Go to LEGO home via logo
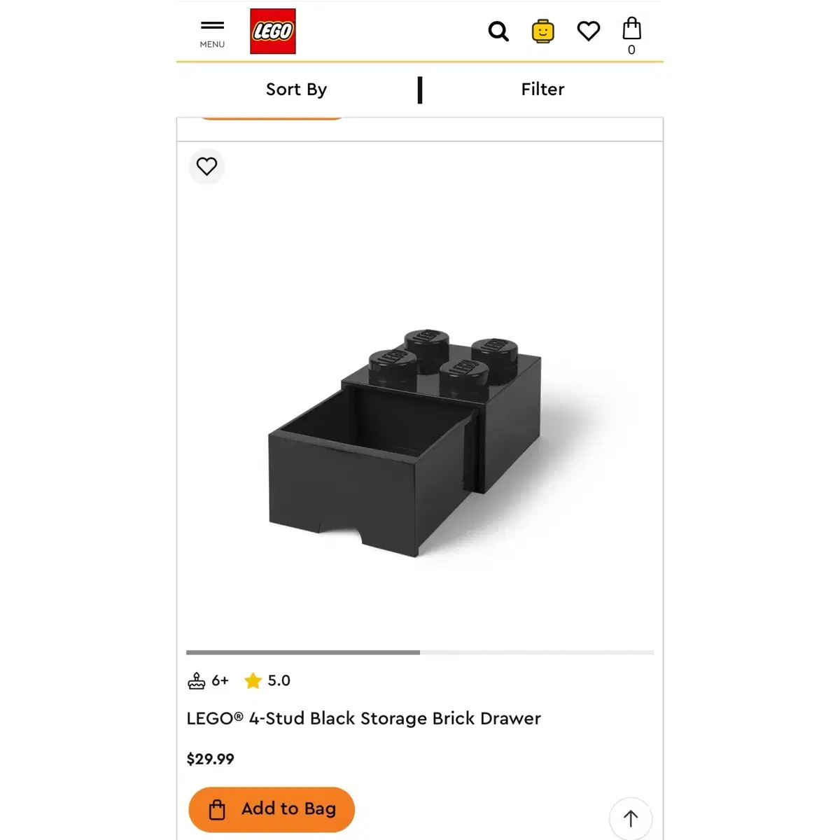Screen dimensions: 840x840 click(x=273, y=31)
